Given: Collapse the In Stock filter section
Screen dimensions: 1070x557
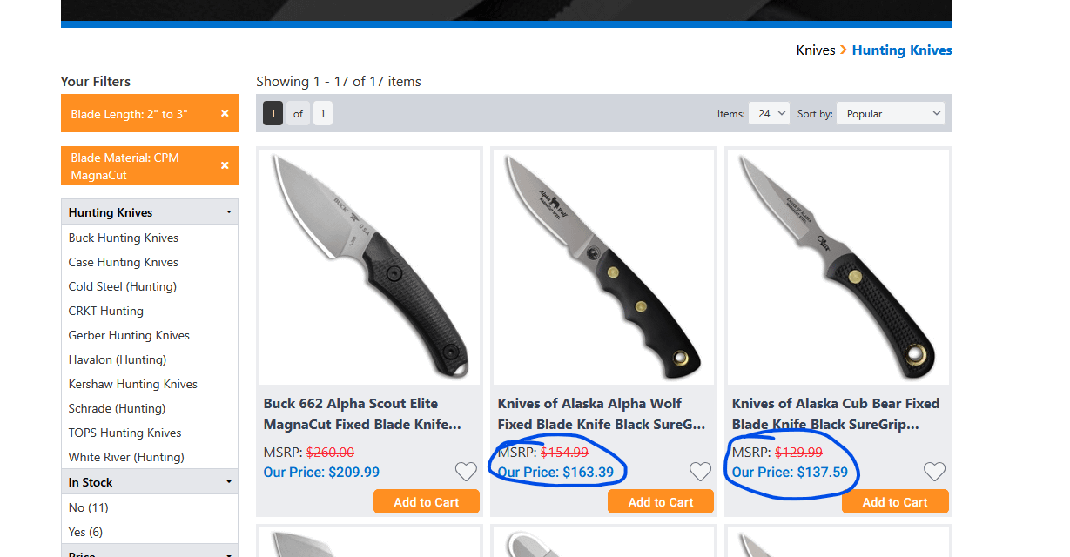Looking at the screenshot, I should (x=229, y=482).
